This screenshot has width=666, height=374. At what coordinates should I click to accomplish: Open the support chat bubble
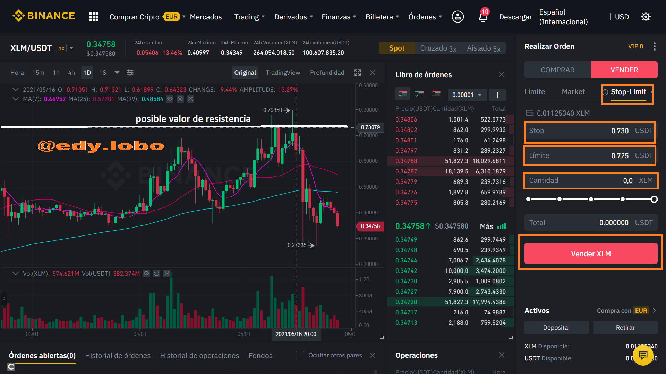(x=643, y=355)
